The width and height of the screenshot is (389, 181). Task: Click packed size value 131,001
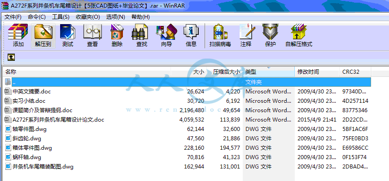[x=230, y=167]
